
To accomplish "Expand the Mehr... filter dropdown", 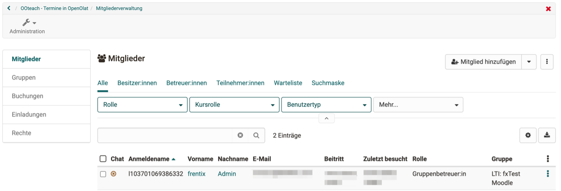I will 418,105.
